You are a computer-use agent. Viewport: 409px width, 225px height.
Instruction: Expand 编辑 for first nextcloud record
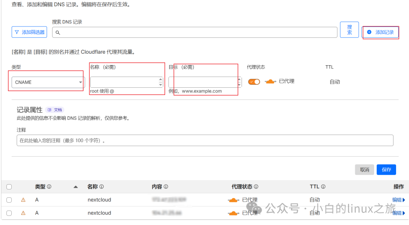(x=398, y=200)
